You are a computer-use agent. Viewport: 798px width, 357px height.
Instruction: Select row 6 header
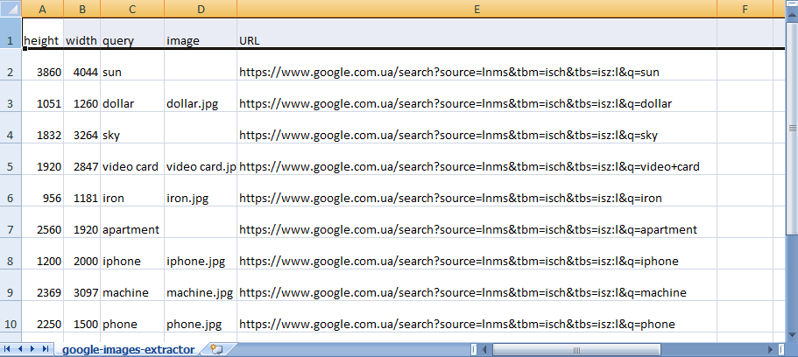click(11, 192)
